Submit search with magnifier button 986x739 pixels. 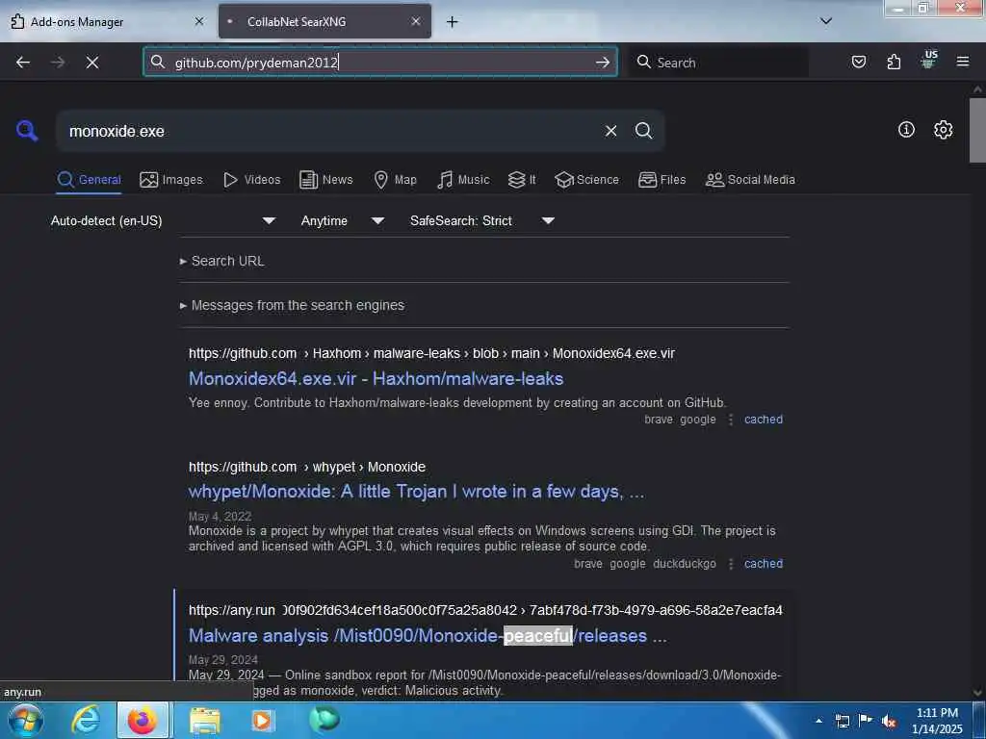tap(644, 131)
